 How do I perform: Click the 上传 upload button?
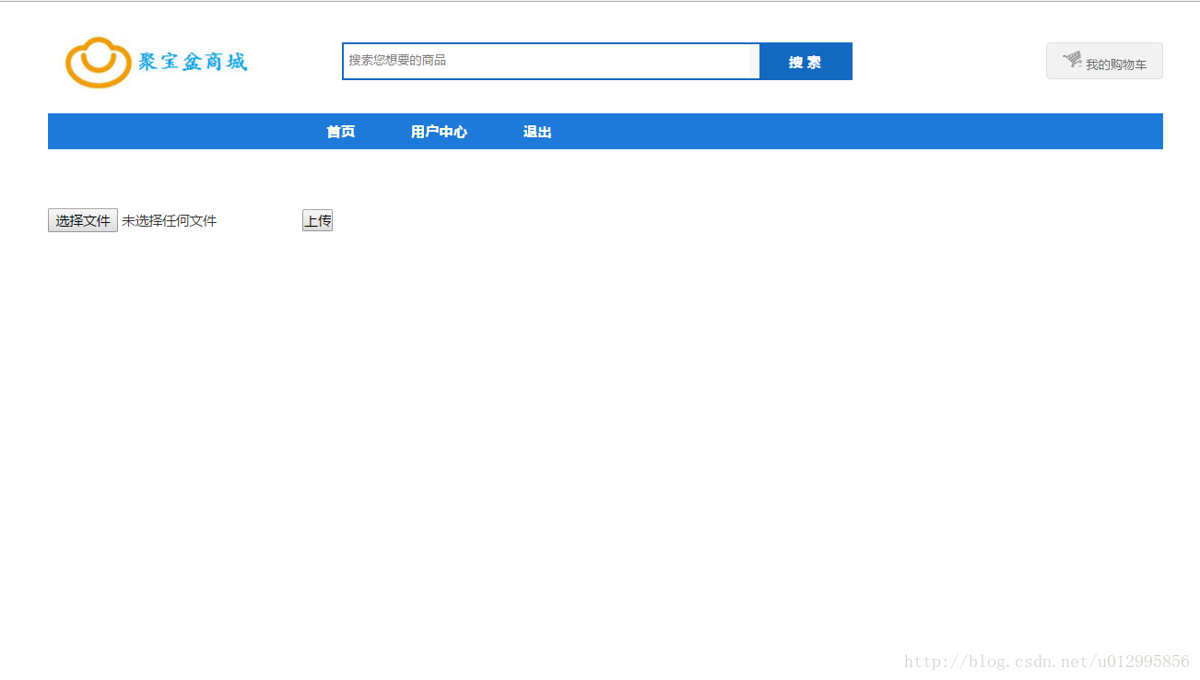click(317, 221)
